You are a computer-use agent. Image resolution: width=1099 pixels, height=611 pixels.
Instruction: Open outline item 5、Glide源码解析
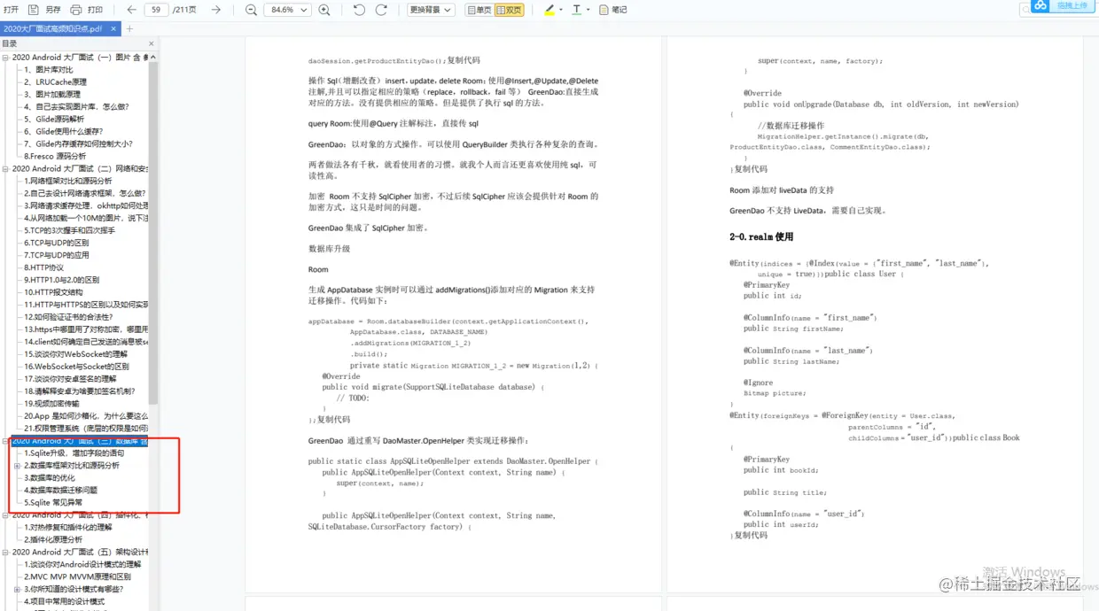[x=54, y=119]
